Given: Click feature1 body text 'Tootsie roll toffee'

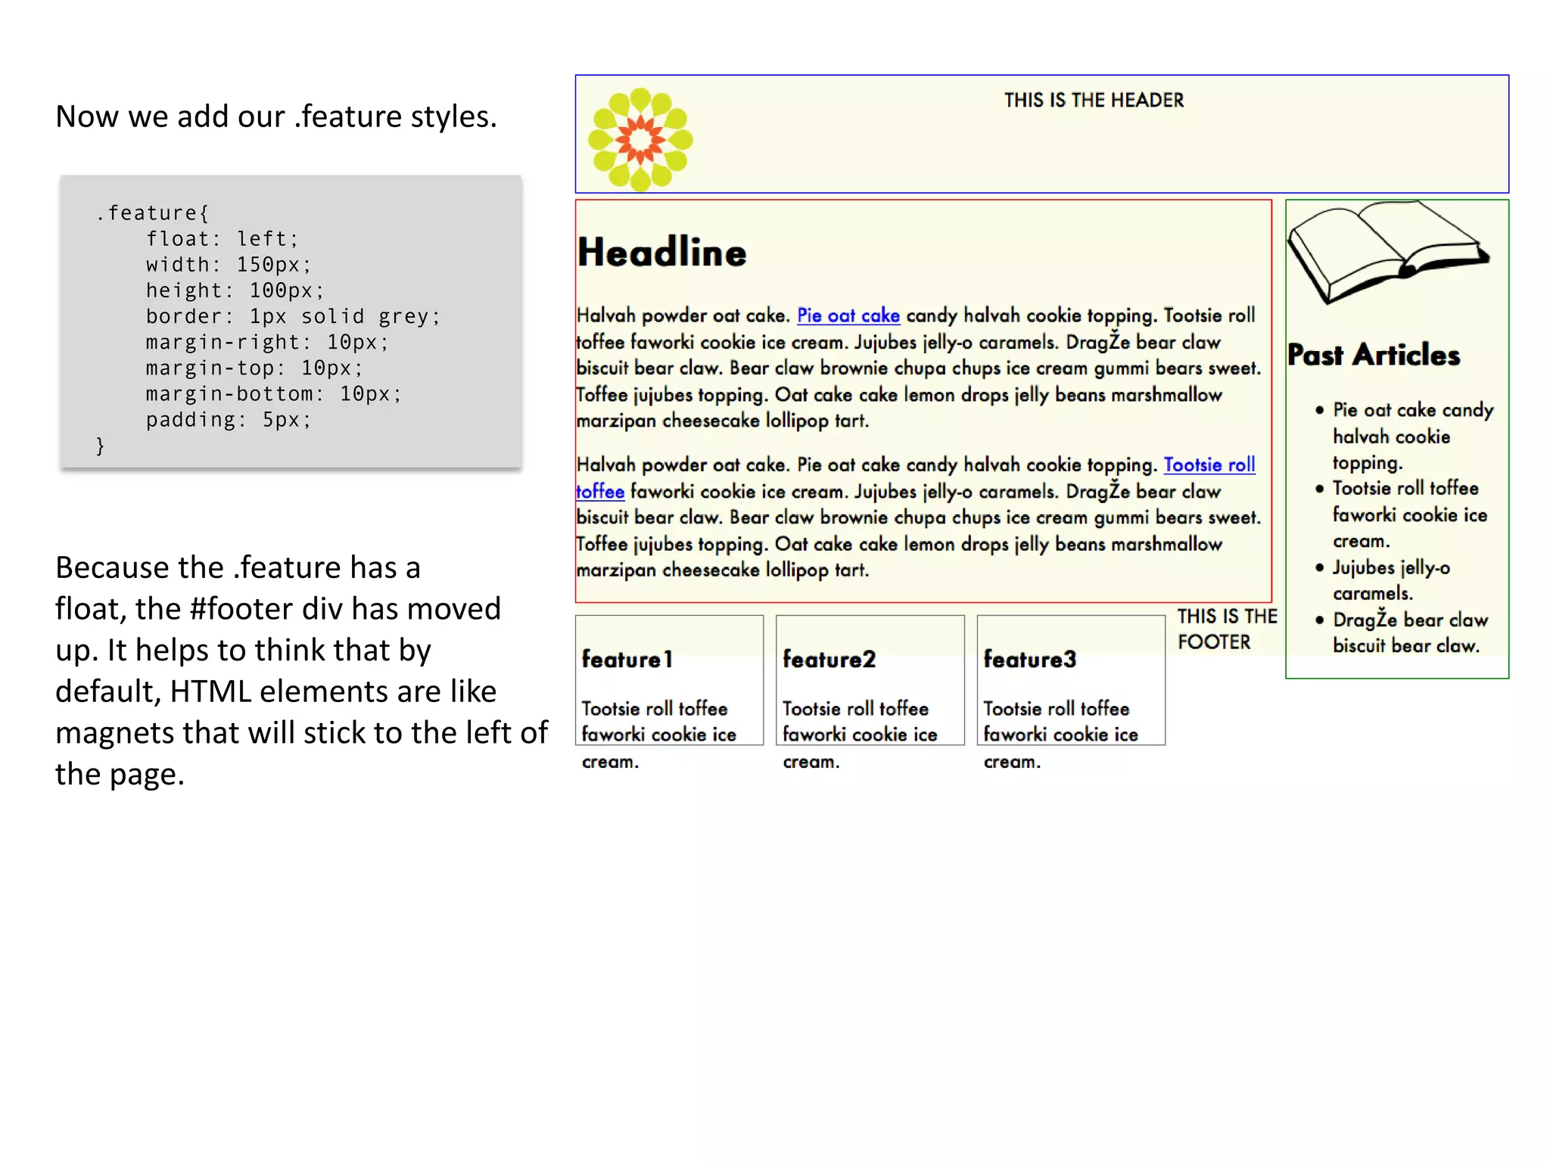Looking at the screenshot, I should point(655,709).
